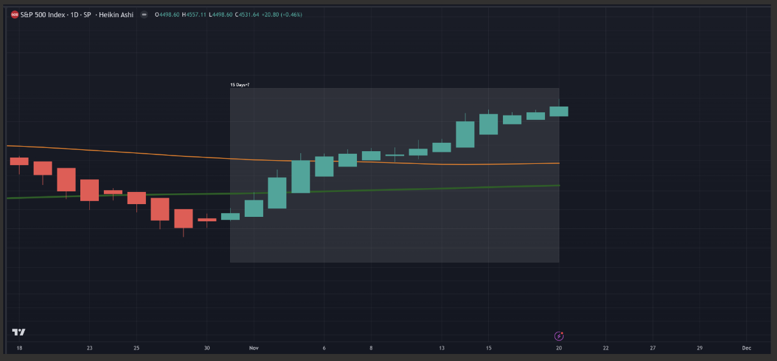Click the green candle dated 13 November
The height and width of the screenshot is (361, 777).
pyautogui.click(x=442, y=147)
